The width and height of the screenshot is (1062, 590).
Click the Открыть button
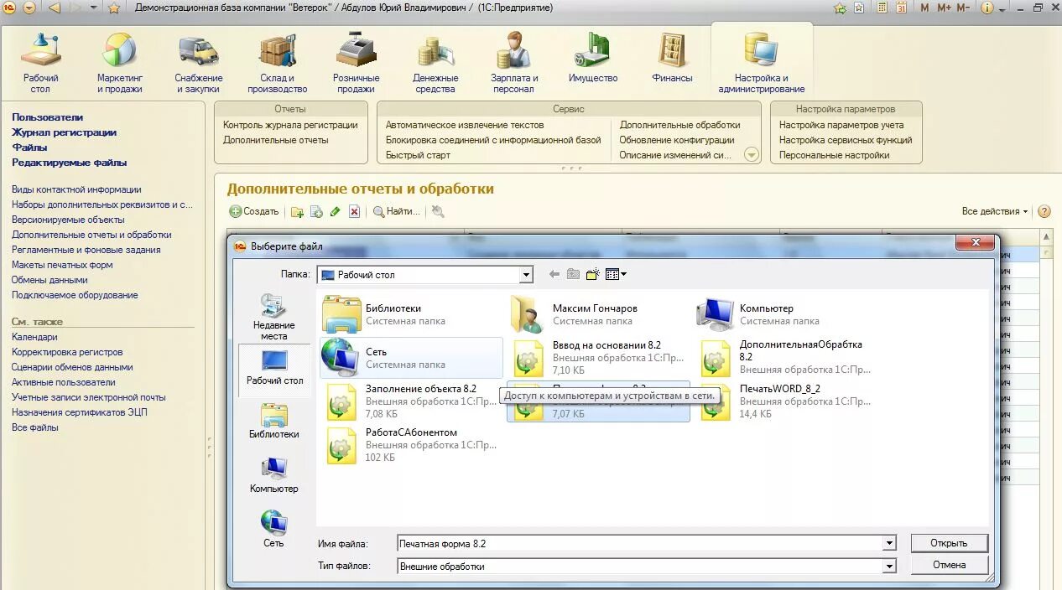pos(949,543)
